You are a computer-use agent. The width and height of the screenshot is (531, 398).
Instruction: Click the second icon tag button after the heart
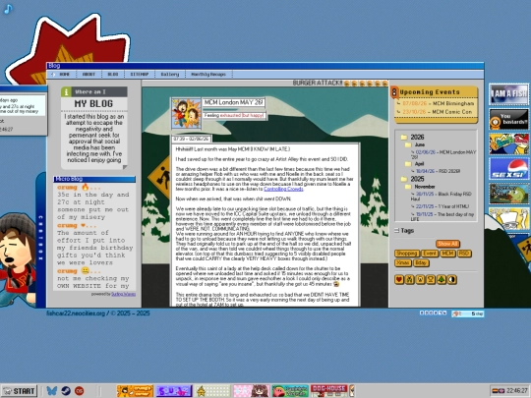410,279
